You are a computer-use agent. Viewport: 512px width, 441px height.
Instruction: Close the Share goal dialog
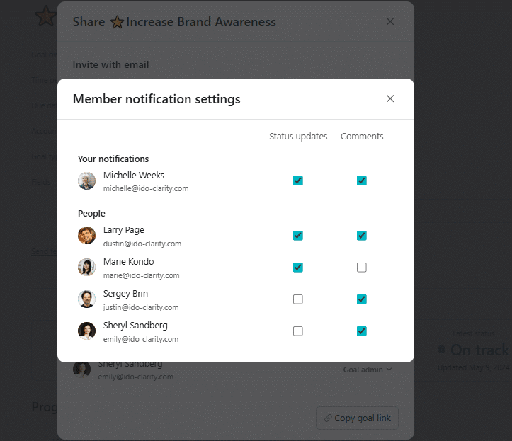point(390,22)
